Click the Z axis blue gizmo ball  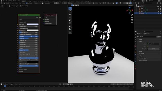[130, 8]
